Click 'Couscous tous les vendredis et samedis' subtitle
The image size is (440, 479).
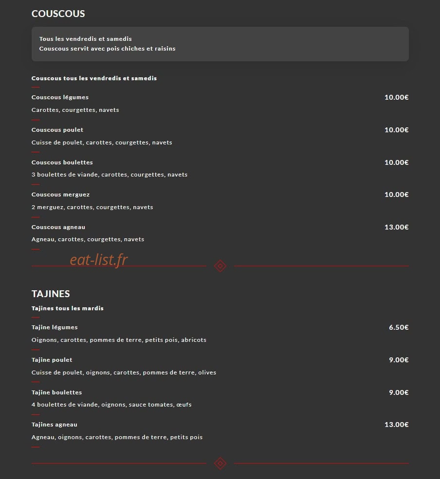94,78
